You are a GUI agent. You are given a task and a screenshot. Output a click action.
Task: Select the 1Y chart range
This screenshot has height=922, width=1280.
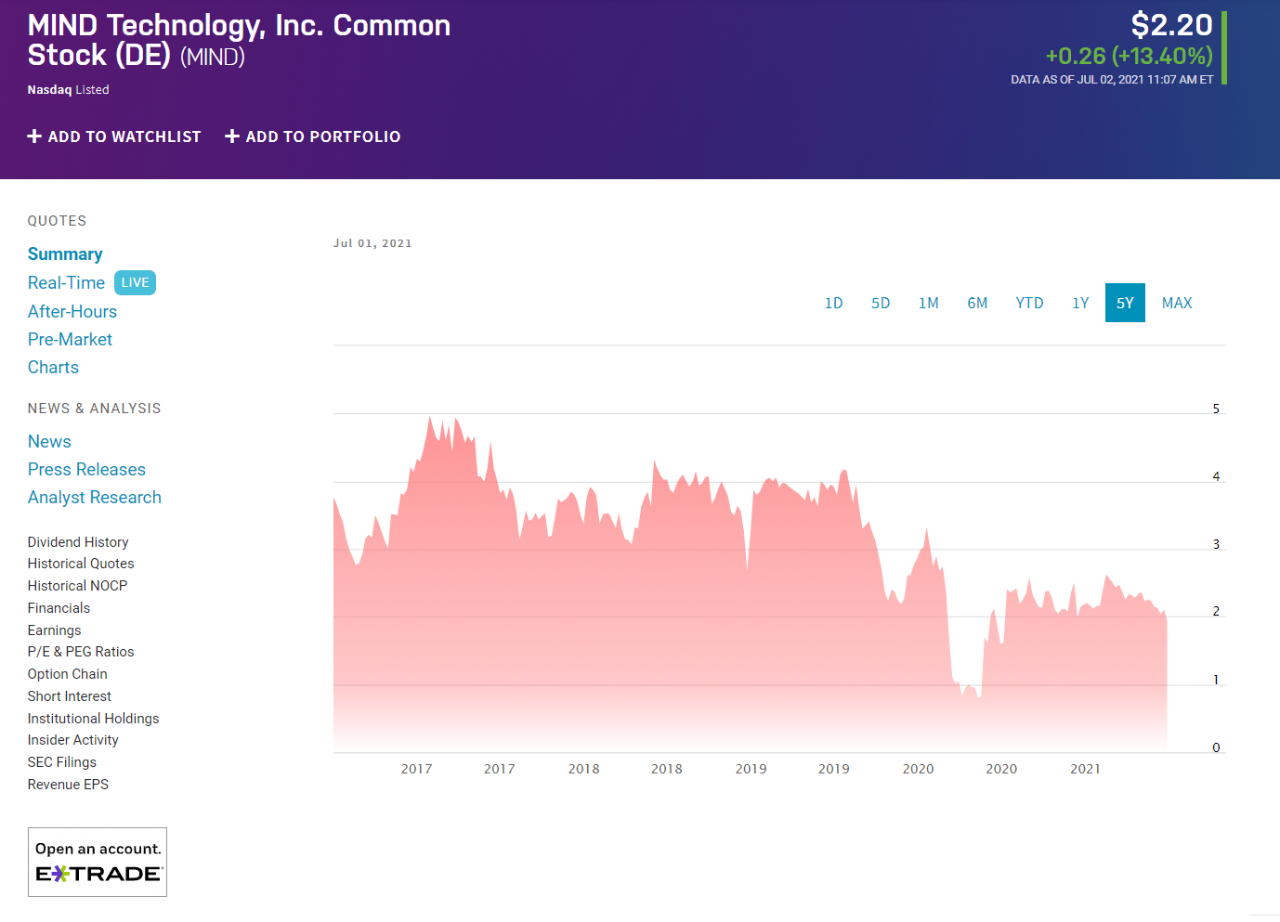pos(1080,303)
